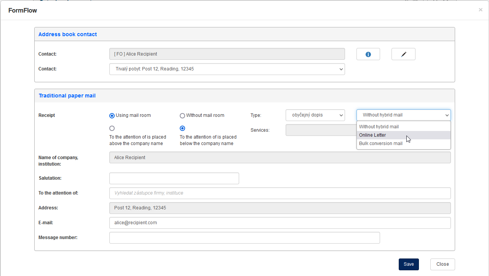Click the pencil edit contact icon
The image size is (489, 276).
(403, 54)
